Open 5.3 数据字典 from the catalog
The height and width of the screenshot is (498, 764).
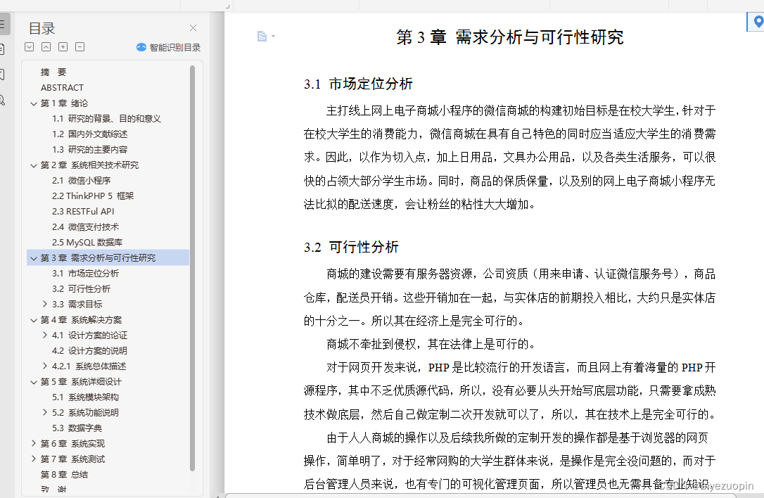[77, 428]
